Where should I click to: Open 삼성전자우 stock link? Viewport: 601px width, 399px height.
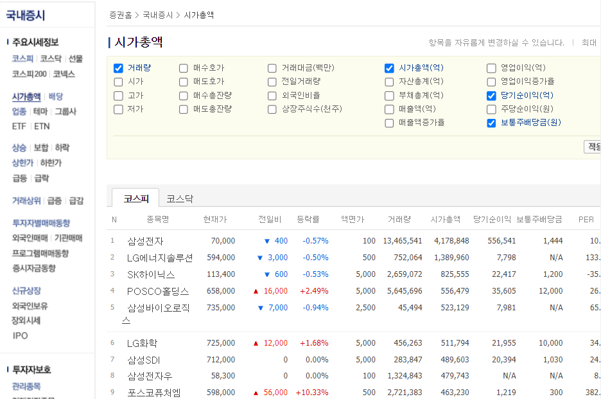150,377
